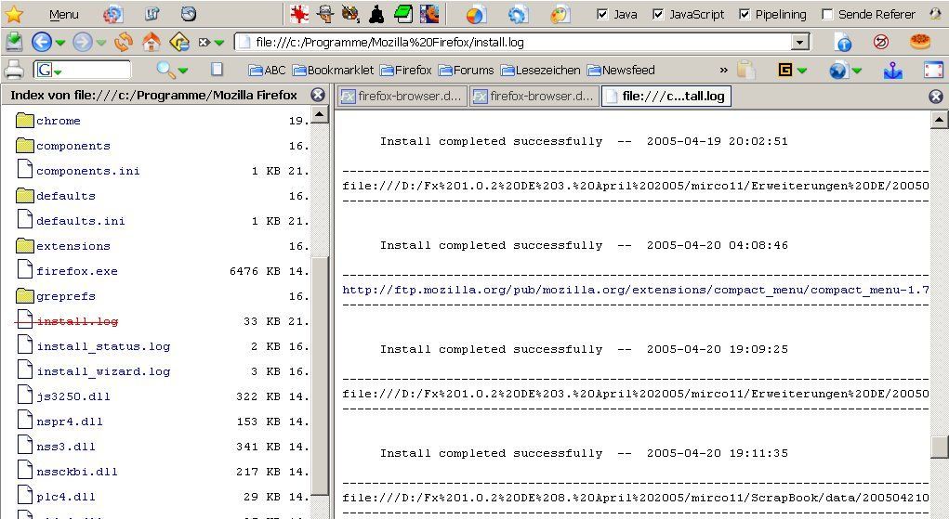The image size is (949, 519).
Task: Click the page info blue i icon
Action: (x=843, y=42)
